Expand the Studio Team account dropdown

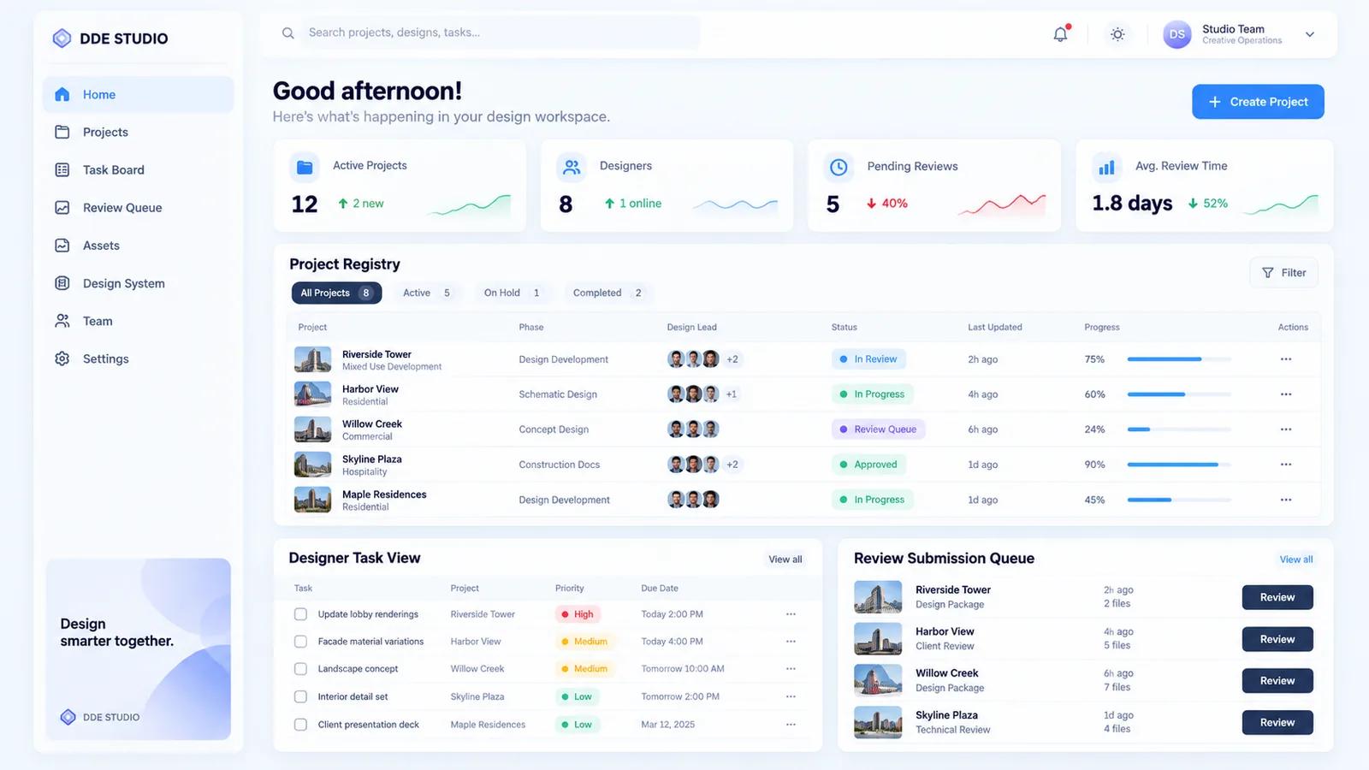(x=1309, y=34)
